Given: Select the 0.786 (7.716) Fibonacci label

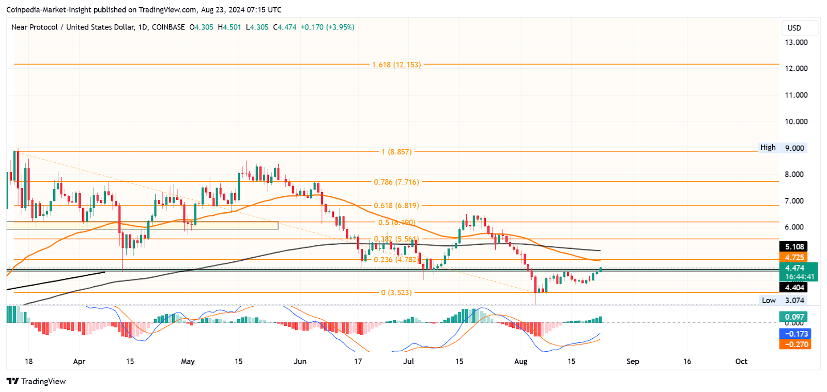Looking at the screenshot, I should tap(396, 182).
